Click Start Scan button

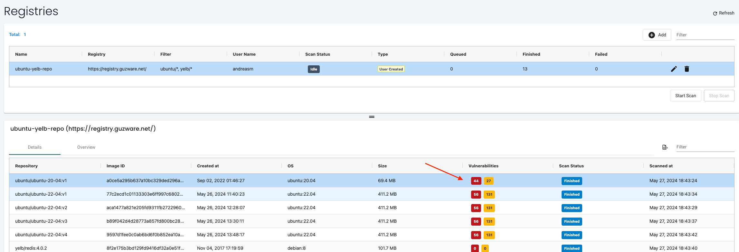point(686,96)
